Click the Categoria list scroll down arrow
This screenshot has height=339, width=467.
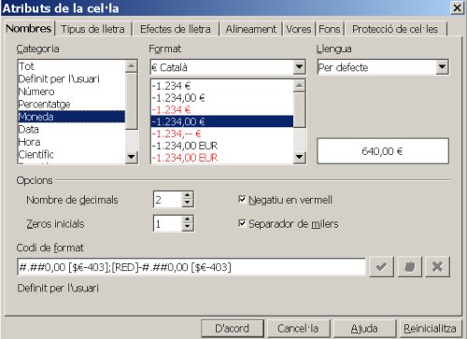click(x=132, y=157)
